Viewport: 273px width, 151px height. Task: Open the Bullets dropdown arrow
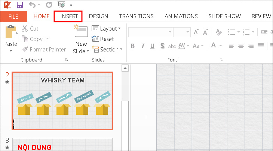point(239,32)
